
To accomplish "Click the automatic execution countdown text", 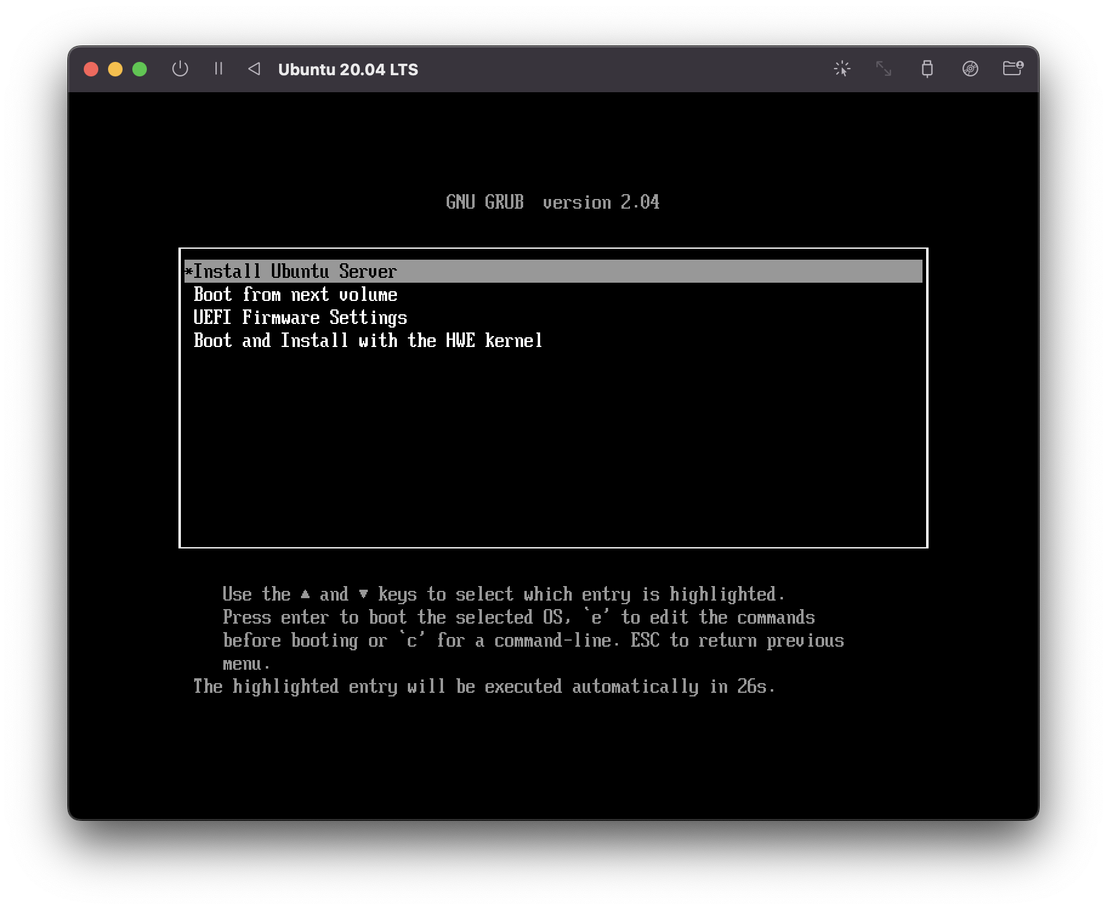I will 484,686.
